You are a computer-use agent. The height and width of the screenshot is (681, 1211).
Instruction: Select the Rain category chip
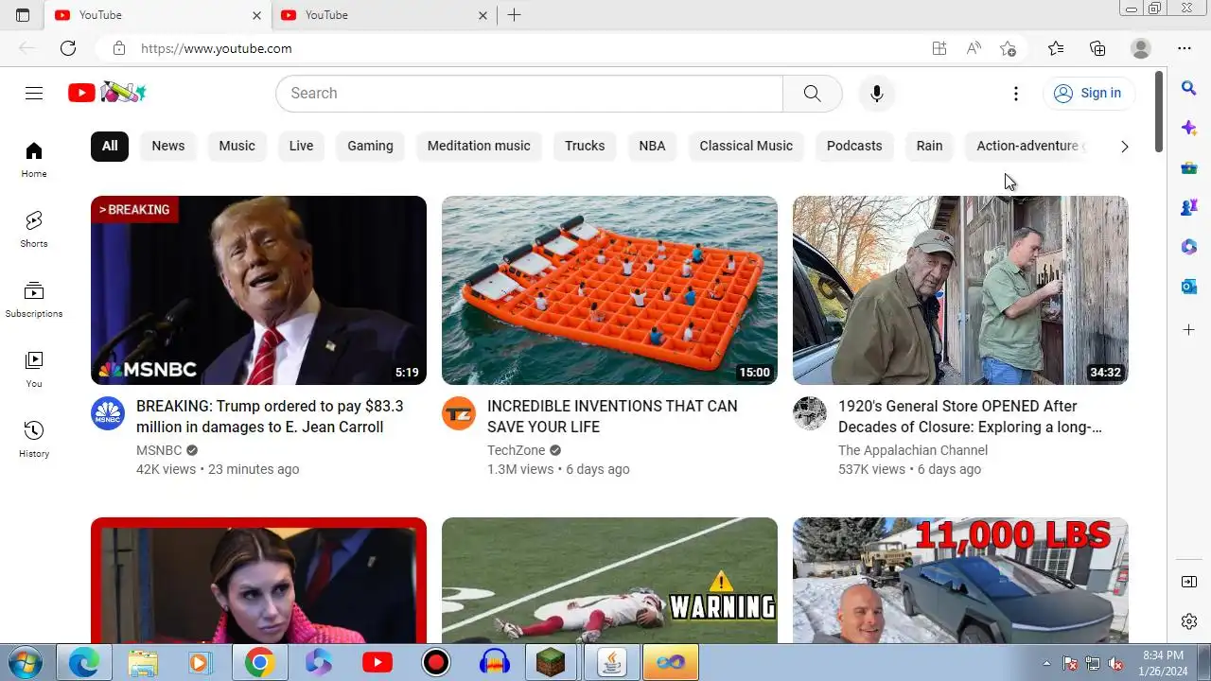point(930,146)
